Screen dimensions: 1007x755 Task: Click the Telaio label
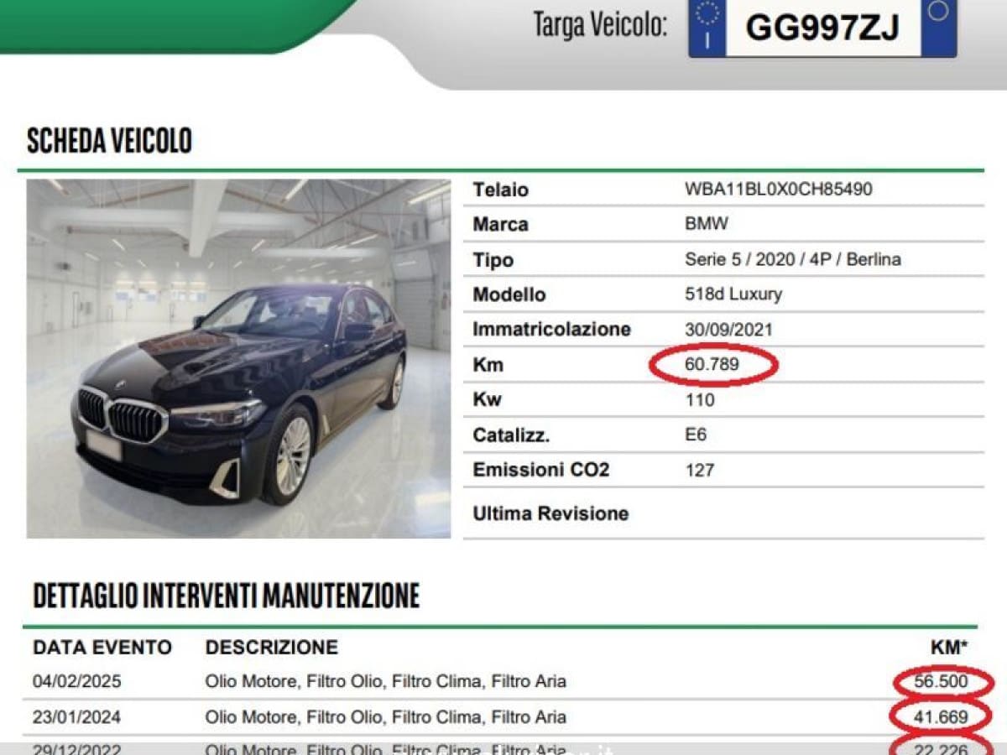(500, 190)
